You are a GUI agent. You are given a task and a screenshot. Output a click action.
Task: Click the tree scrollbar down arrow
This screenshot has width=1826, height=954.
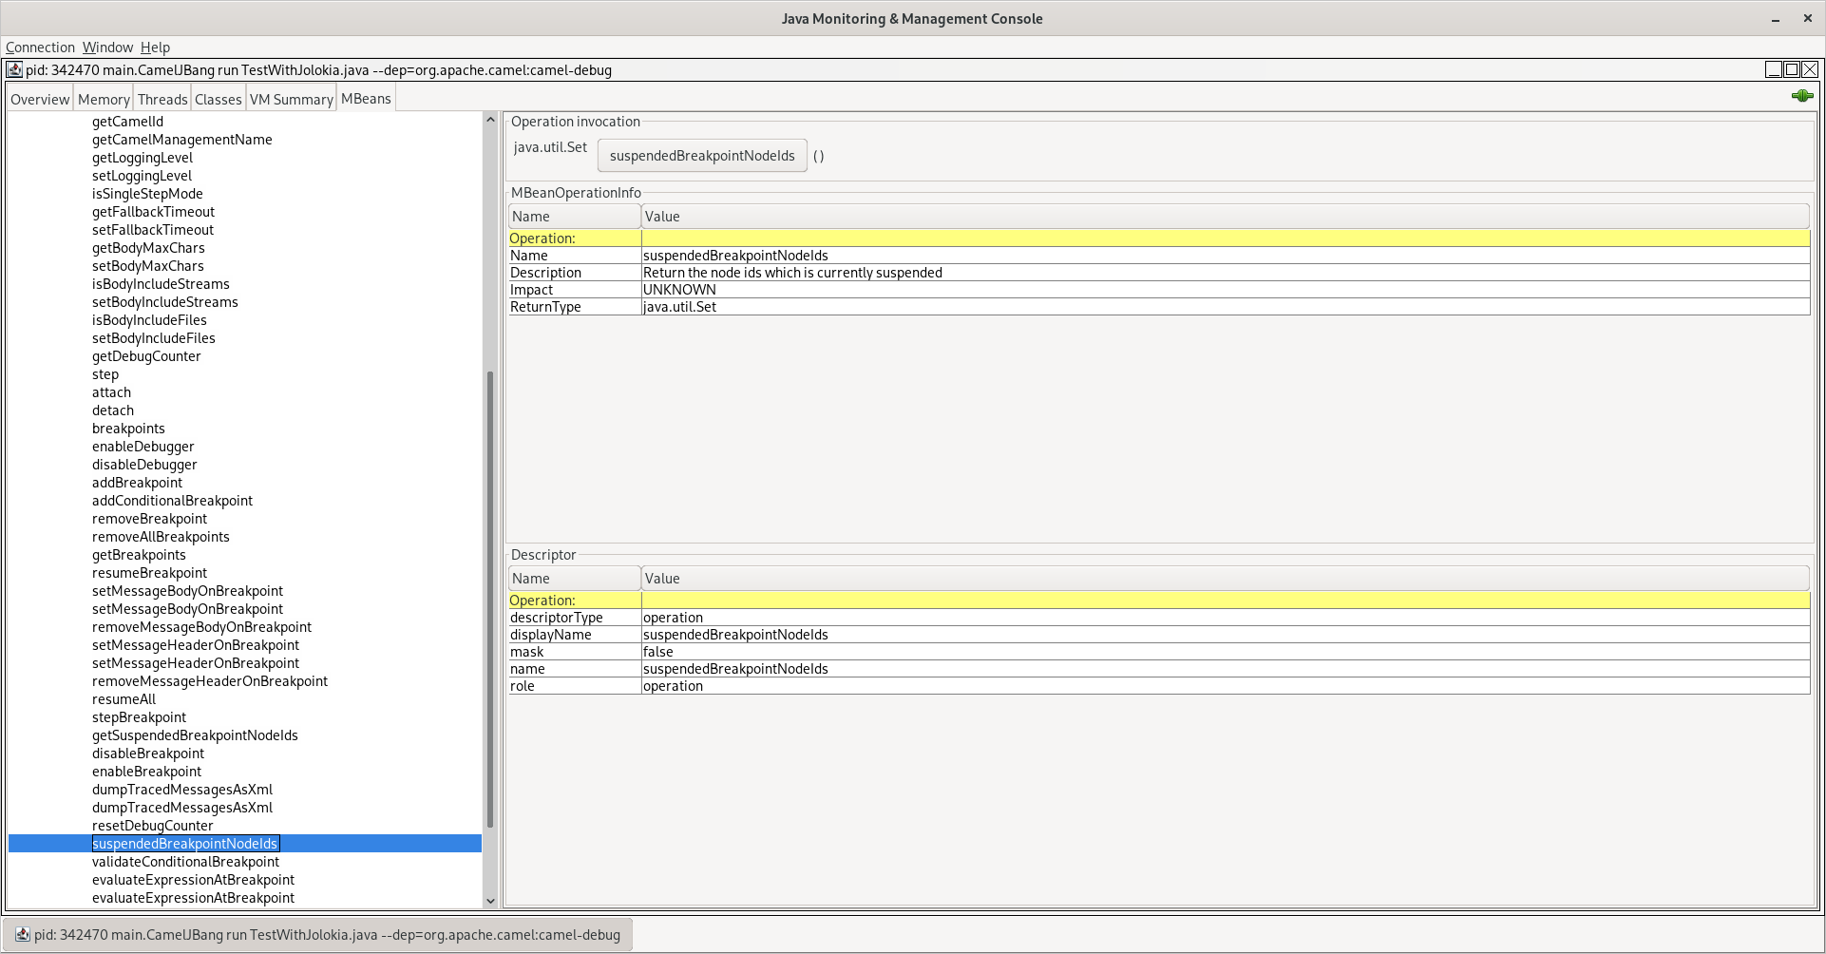(490, 900)
